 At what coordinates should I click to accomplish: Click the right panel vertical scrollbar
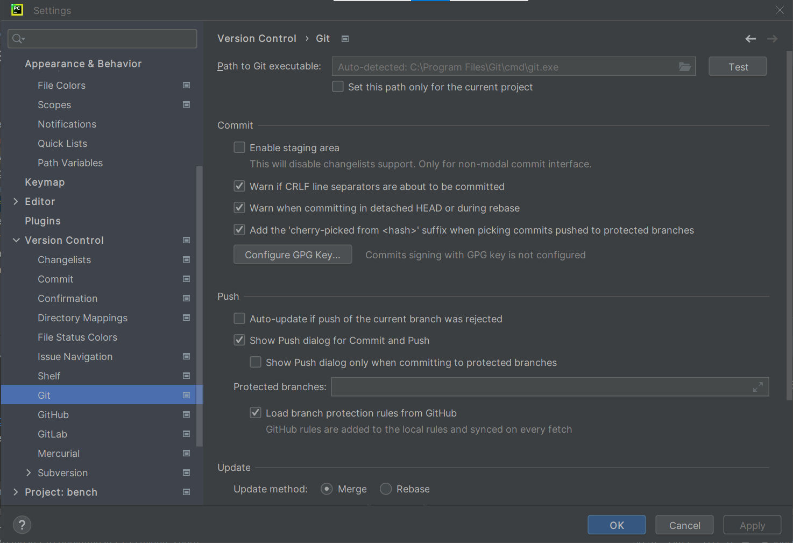(x=789, y=226)
